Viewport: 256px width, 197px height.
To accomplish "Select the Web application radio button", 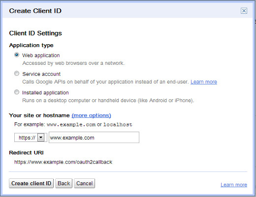I will [x=17, y=55].
